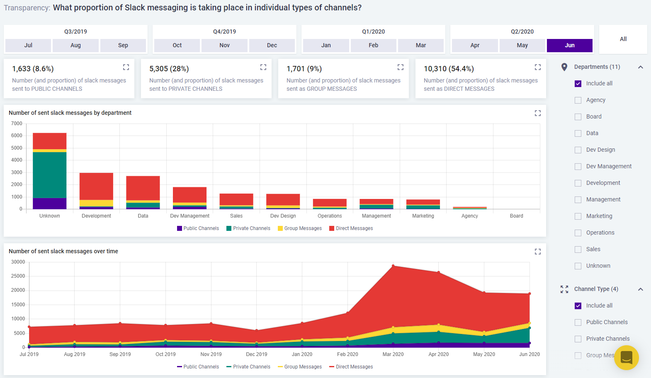Viewport: 651px width, 378px height.
Task: Check the Management department filter
Action: click(578, 200)
